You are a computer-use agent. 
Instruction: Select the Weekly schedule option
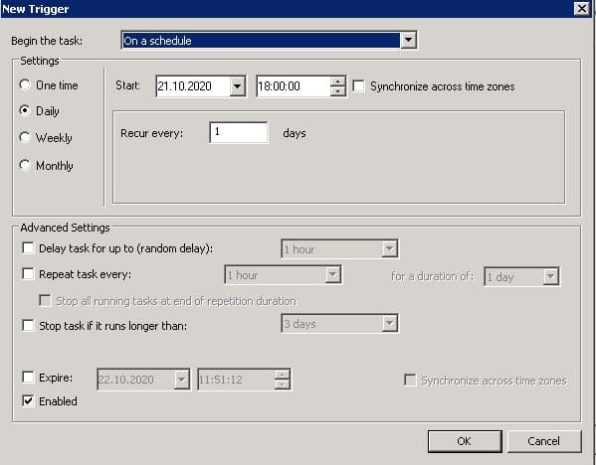click(x=25, y=137)
